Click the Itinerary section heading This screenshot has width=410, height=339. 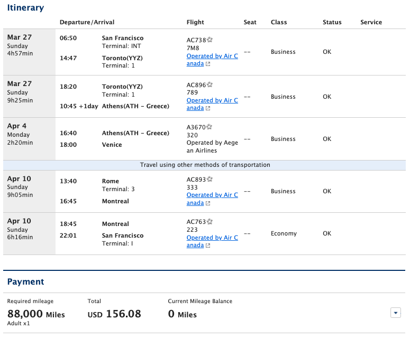25,8
